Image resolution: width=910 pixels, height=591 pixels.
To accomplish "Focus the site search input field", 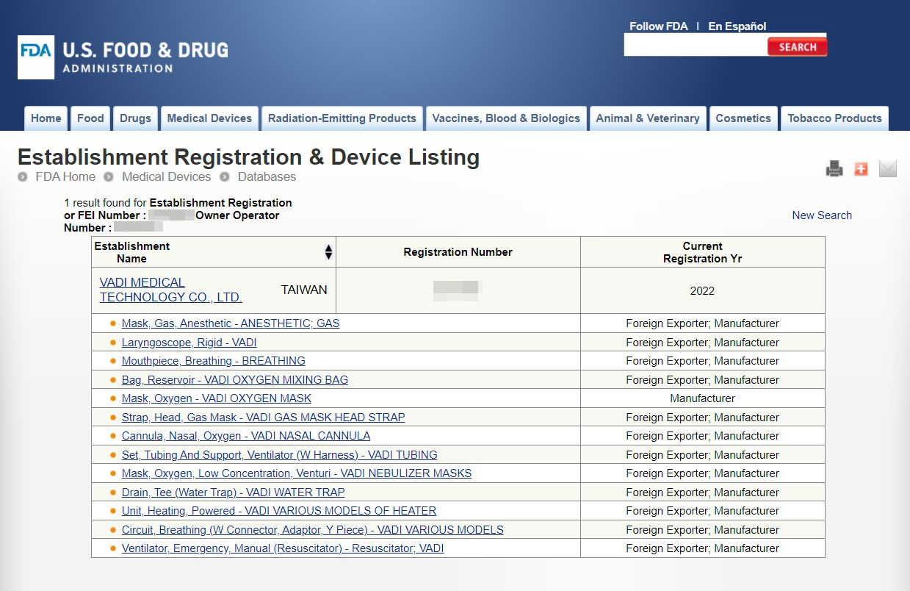I will 696,46.
